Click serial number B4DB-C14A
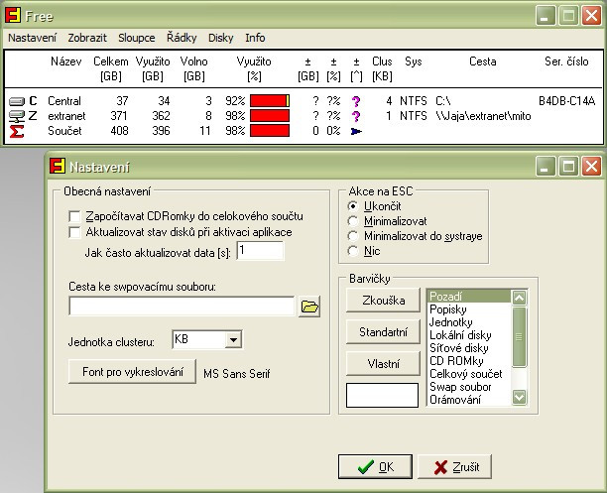The image size is (607, 493). (x=566, y=101)
